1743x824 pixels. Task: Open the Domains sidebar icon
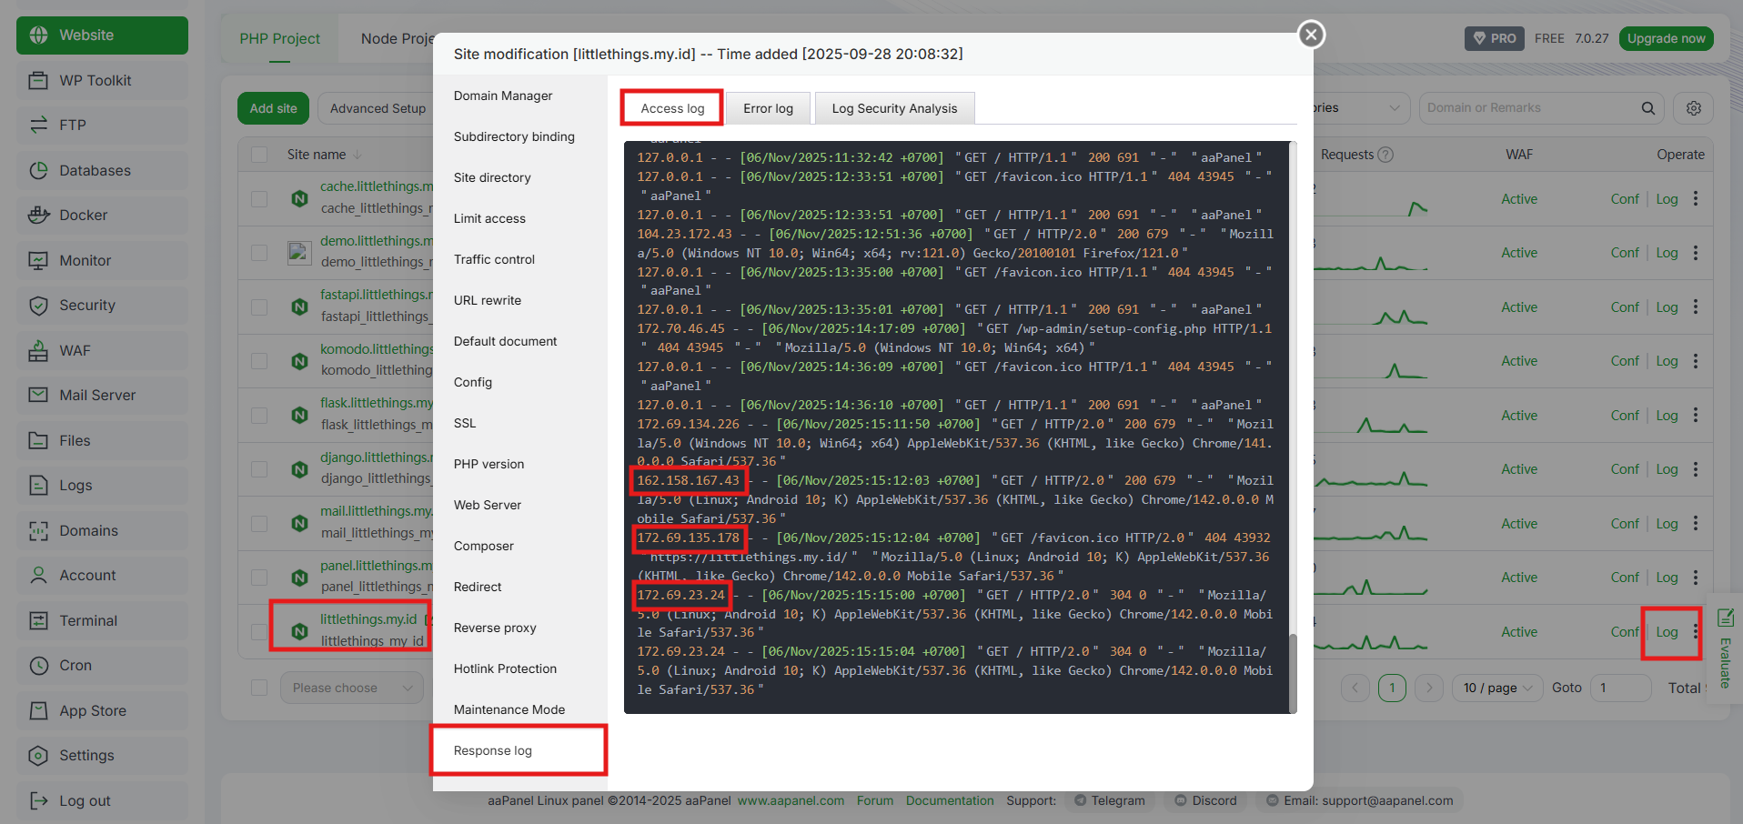click(x=38, y=530)
